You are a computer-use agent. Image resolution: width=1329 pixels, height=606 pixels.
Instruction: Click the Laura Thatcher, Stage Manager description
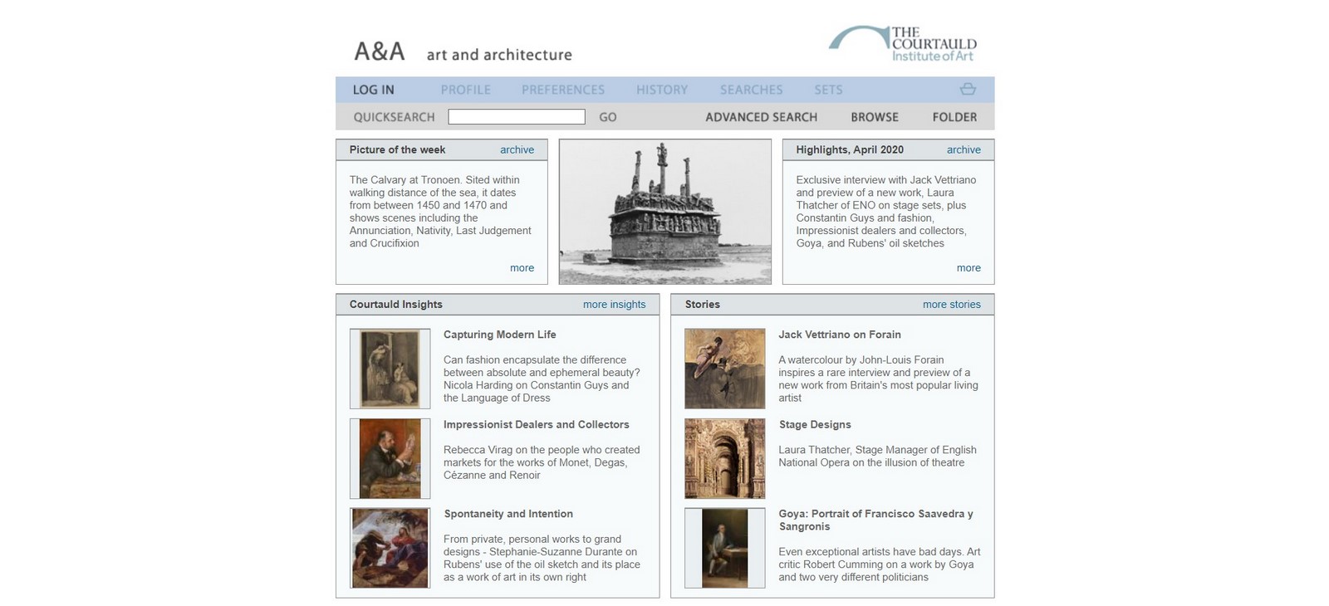click(x=877, y=457)
